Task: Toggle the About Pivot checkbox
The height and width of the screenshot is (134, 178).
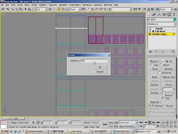Action: [161, 65]
